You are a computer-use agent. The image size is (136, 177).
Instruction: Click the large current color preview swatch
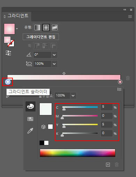point(46,109)
